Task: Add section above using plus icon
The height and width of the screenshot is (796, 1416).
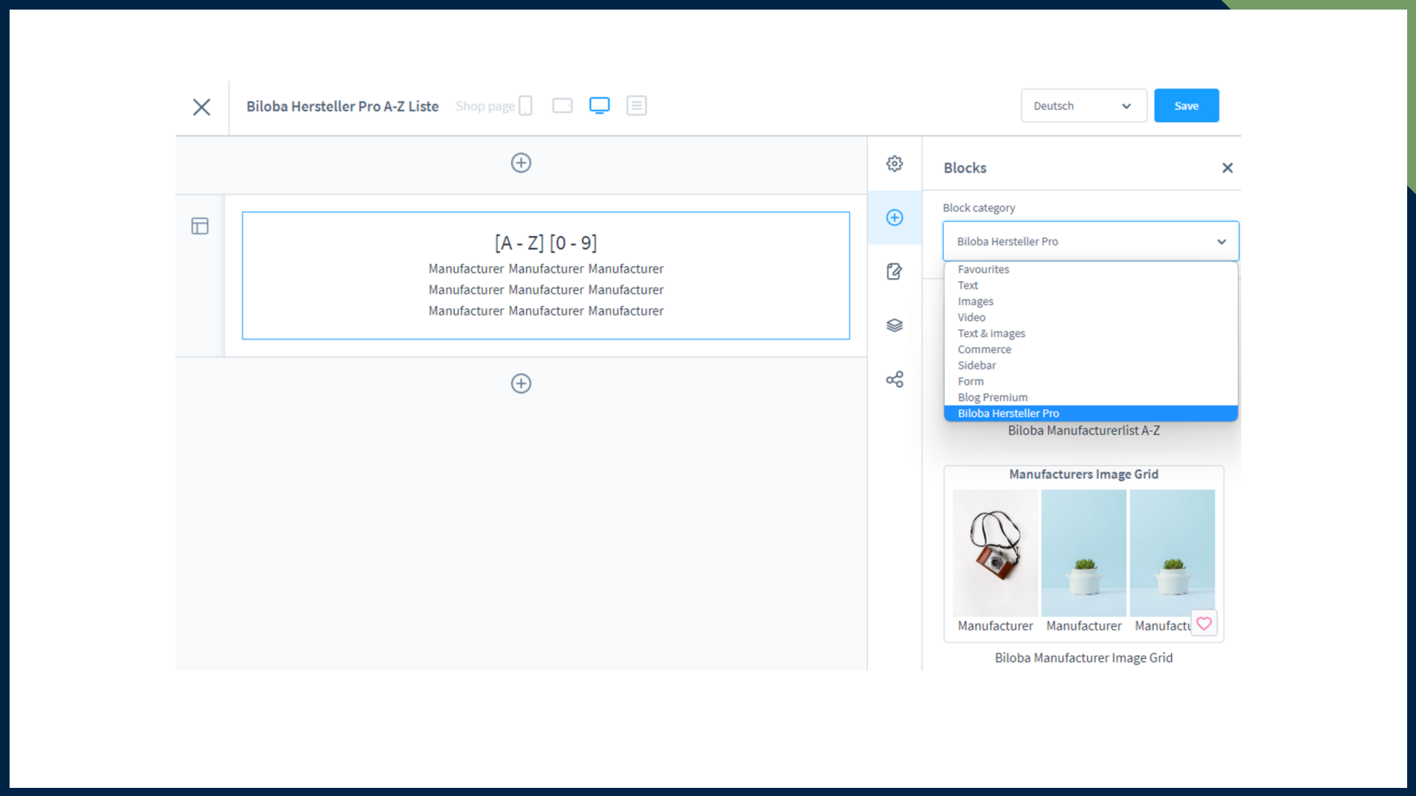Action: coord(521,163)
